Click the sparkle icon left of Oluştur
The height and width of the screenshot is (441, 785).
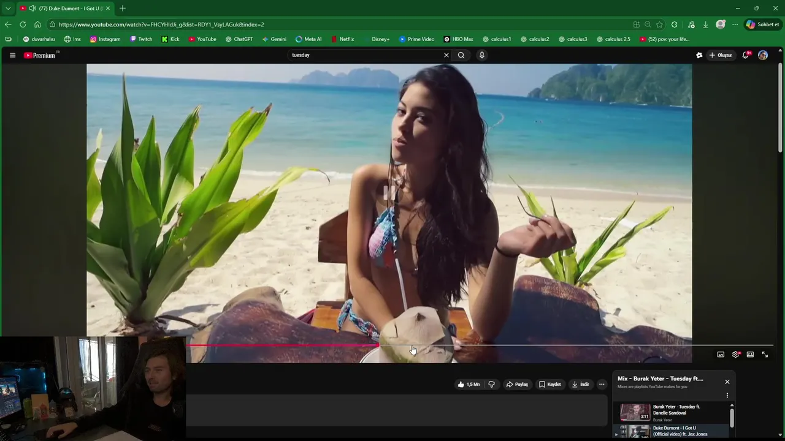[x=699, y=55]
